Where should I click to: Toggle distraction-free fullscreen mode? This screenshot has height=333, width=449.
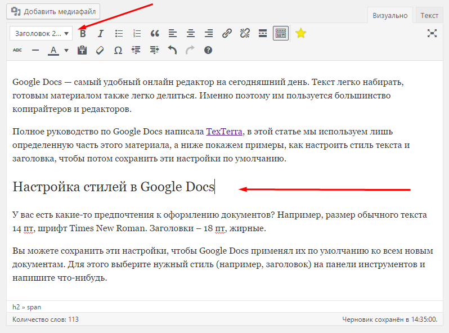tap(432, 33)
